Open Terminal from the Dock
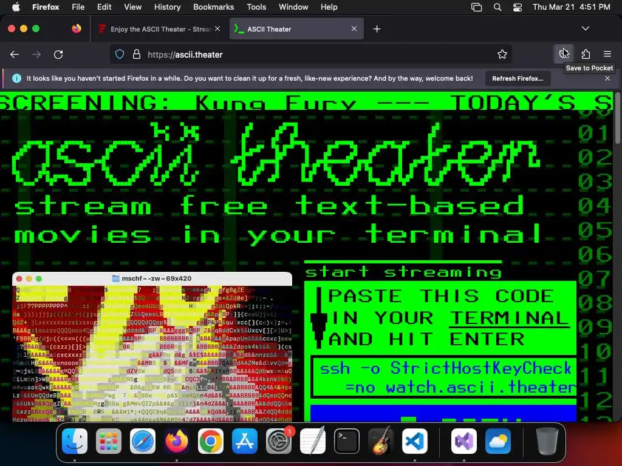622x466 pixels. 347,441
